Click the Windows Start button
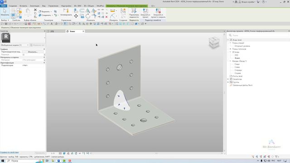 [3, 161]
